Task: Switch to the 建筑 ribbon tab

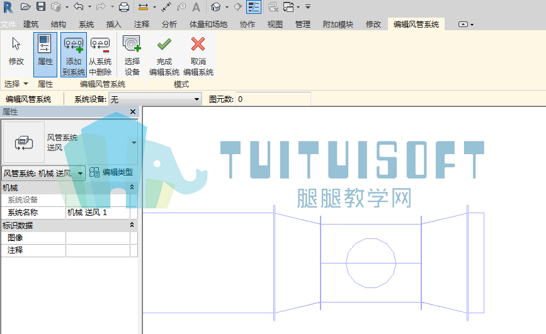Action: [x=31, y=25]
